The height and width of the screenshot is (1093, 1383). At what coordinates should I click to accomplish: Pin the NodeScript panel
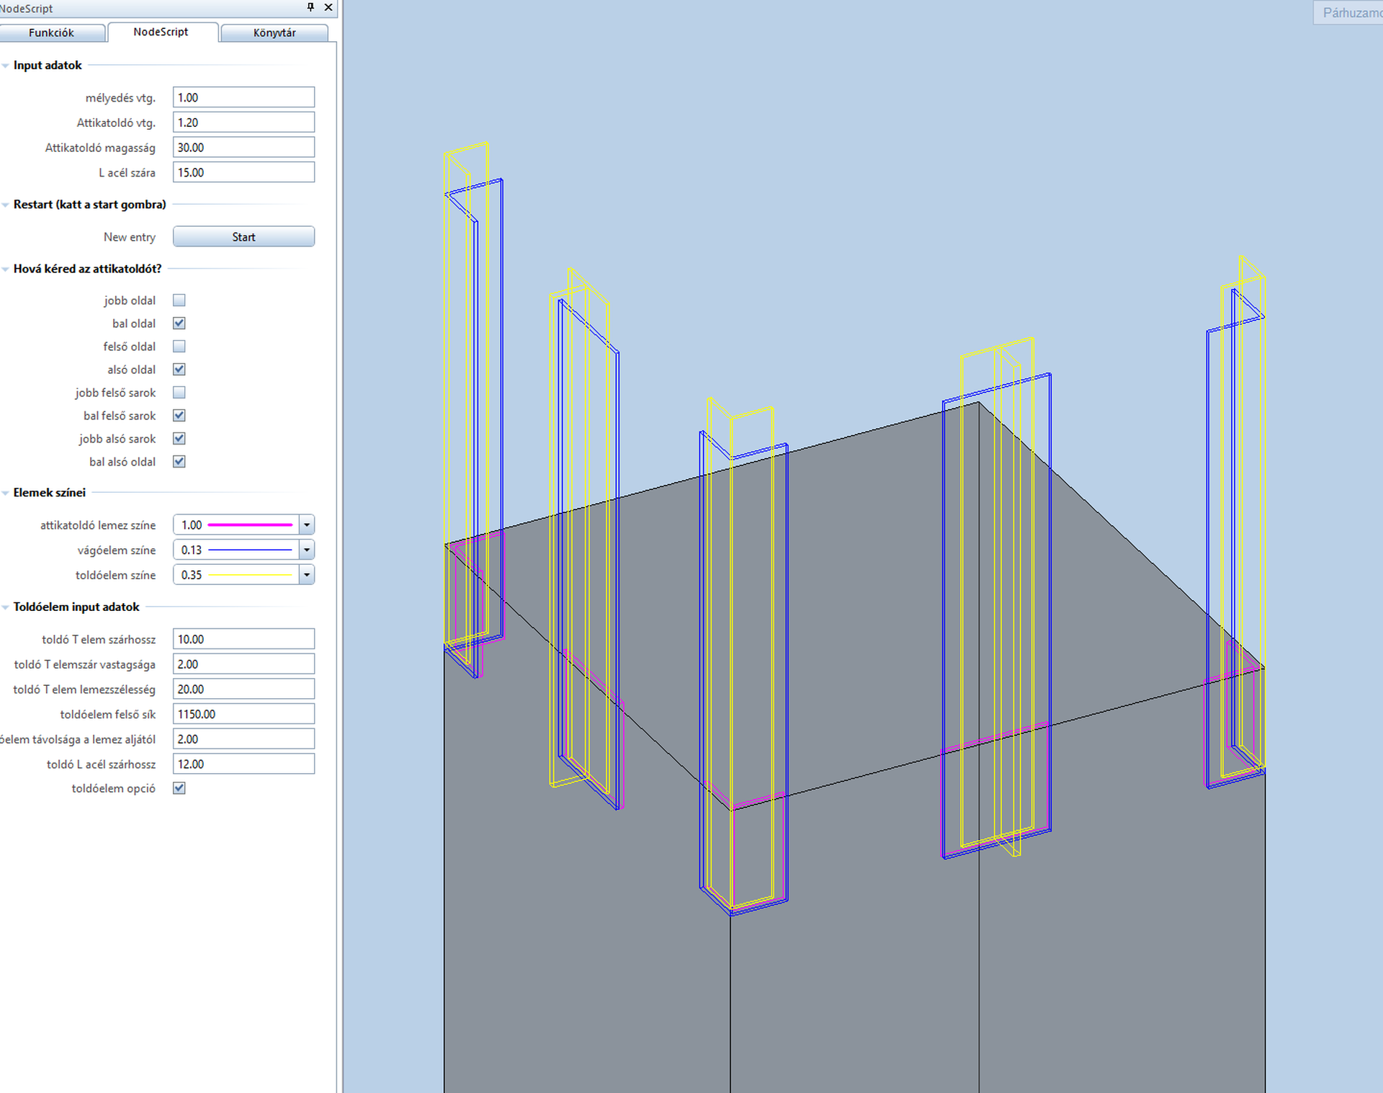tap(310, 7)
